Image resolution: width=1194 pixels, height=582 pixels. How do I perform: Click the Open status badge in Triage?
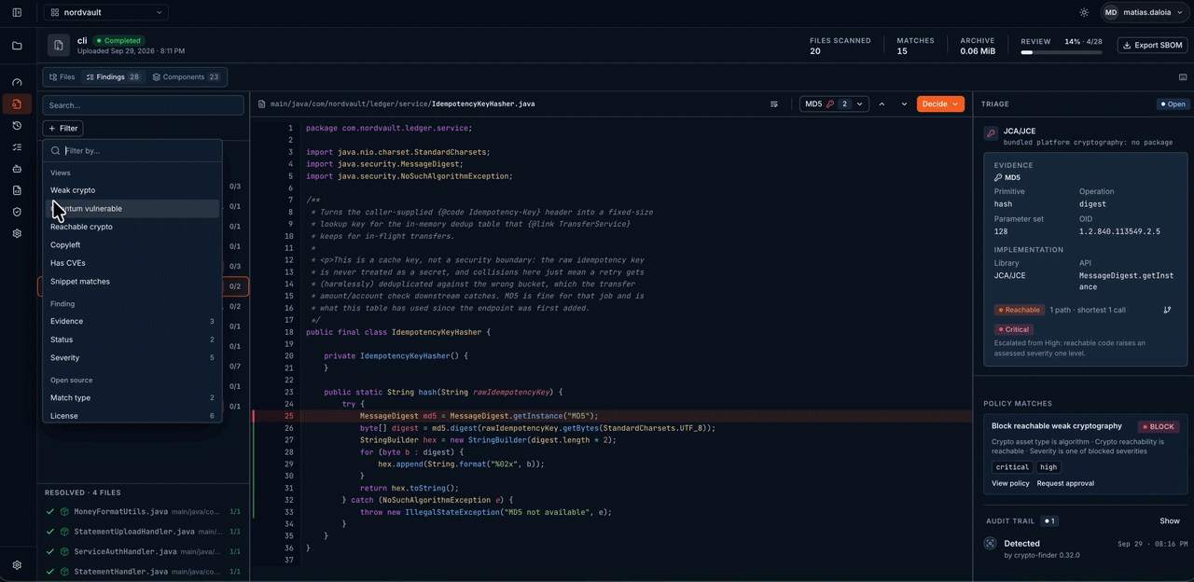click(x=1173, y=104)
